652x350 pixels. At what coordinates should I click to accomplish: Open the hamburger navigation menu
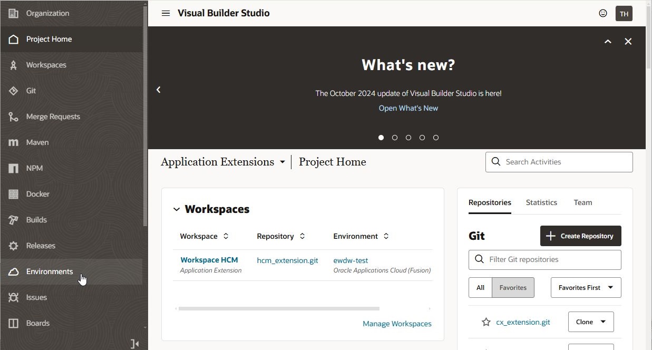click(x=166, y=13)
